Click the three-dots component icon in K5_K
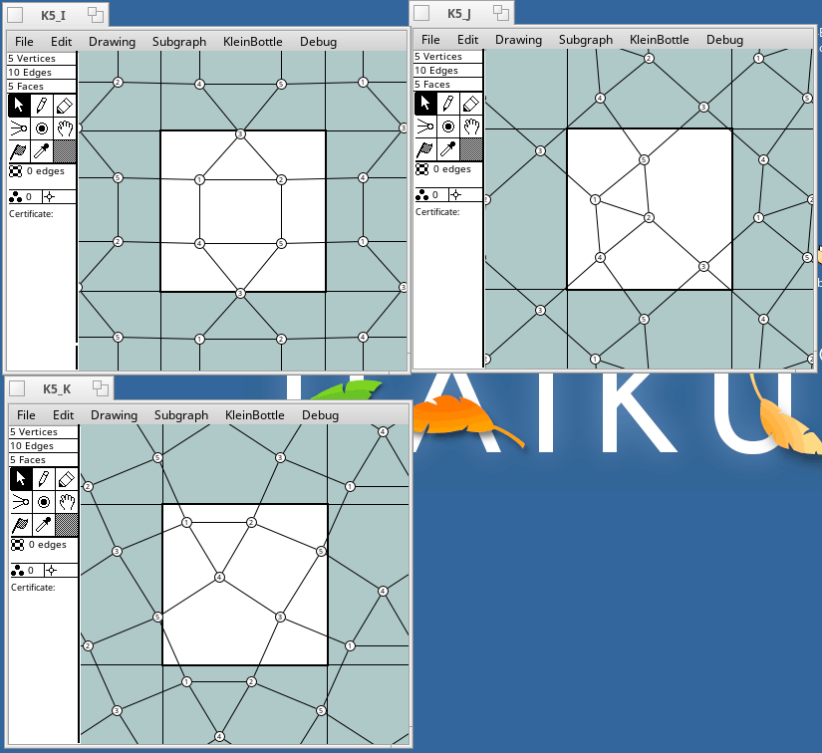 (18, 571)
